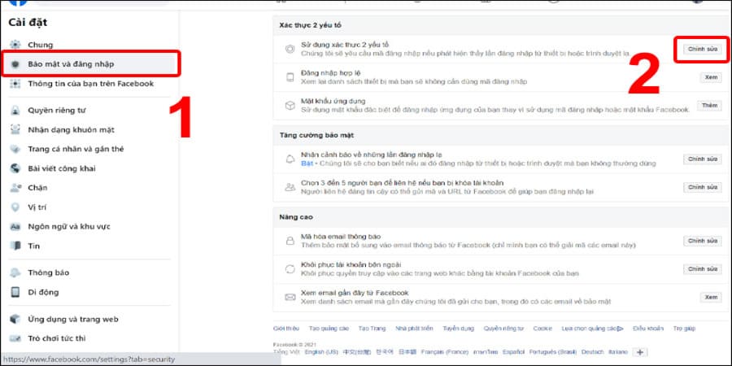
Task: Open Trang cá nhân và gắn thẻ
Action: (x=76, y=149)
